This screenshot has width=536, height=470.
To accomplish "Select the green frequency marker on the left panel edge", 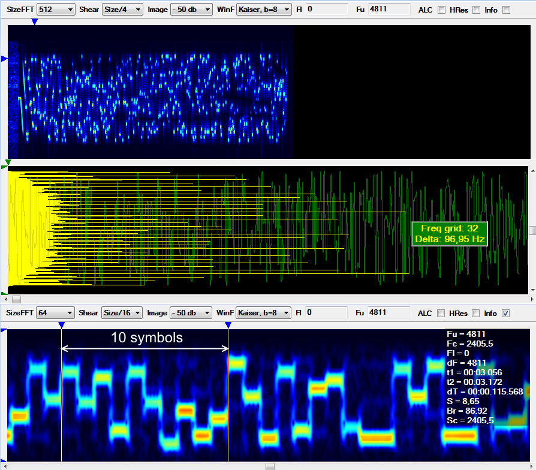I will [x=4, y=168].
